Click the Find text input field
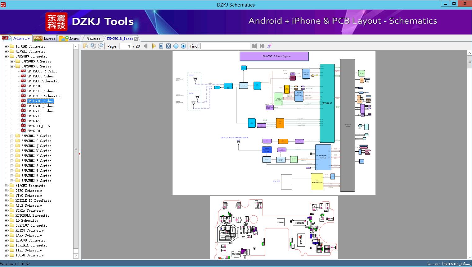 pos(225,46)
